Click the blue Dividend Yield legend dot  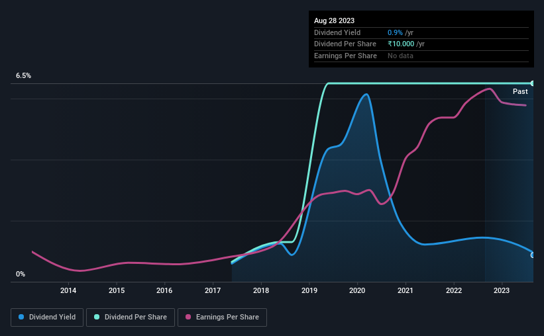click(21, 317)
